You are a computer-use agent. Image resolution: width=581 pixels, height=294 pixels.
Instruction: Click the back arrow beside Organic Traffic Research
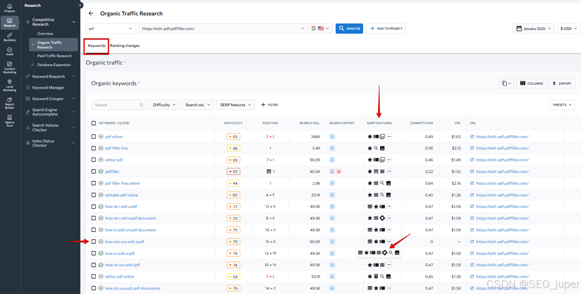[x=91, y=14]
